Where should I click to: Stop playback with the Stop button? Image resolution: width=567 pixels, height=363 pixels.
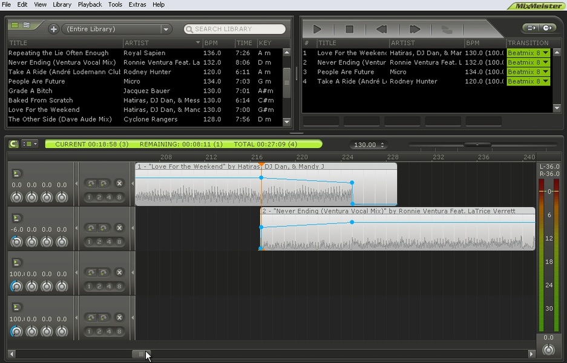(x=349, y=29)
